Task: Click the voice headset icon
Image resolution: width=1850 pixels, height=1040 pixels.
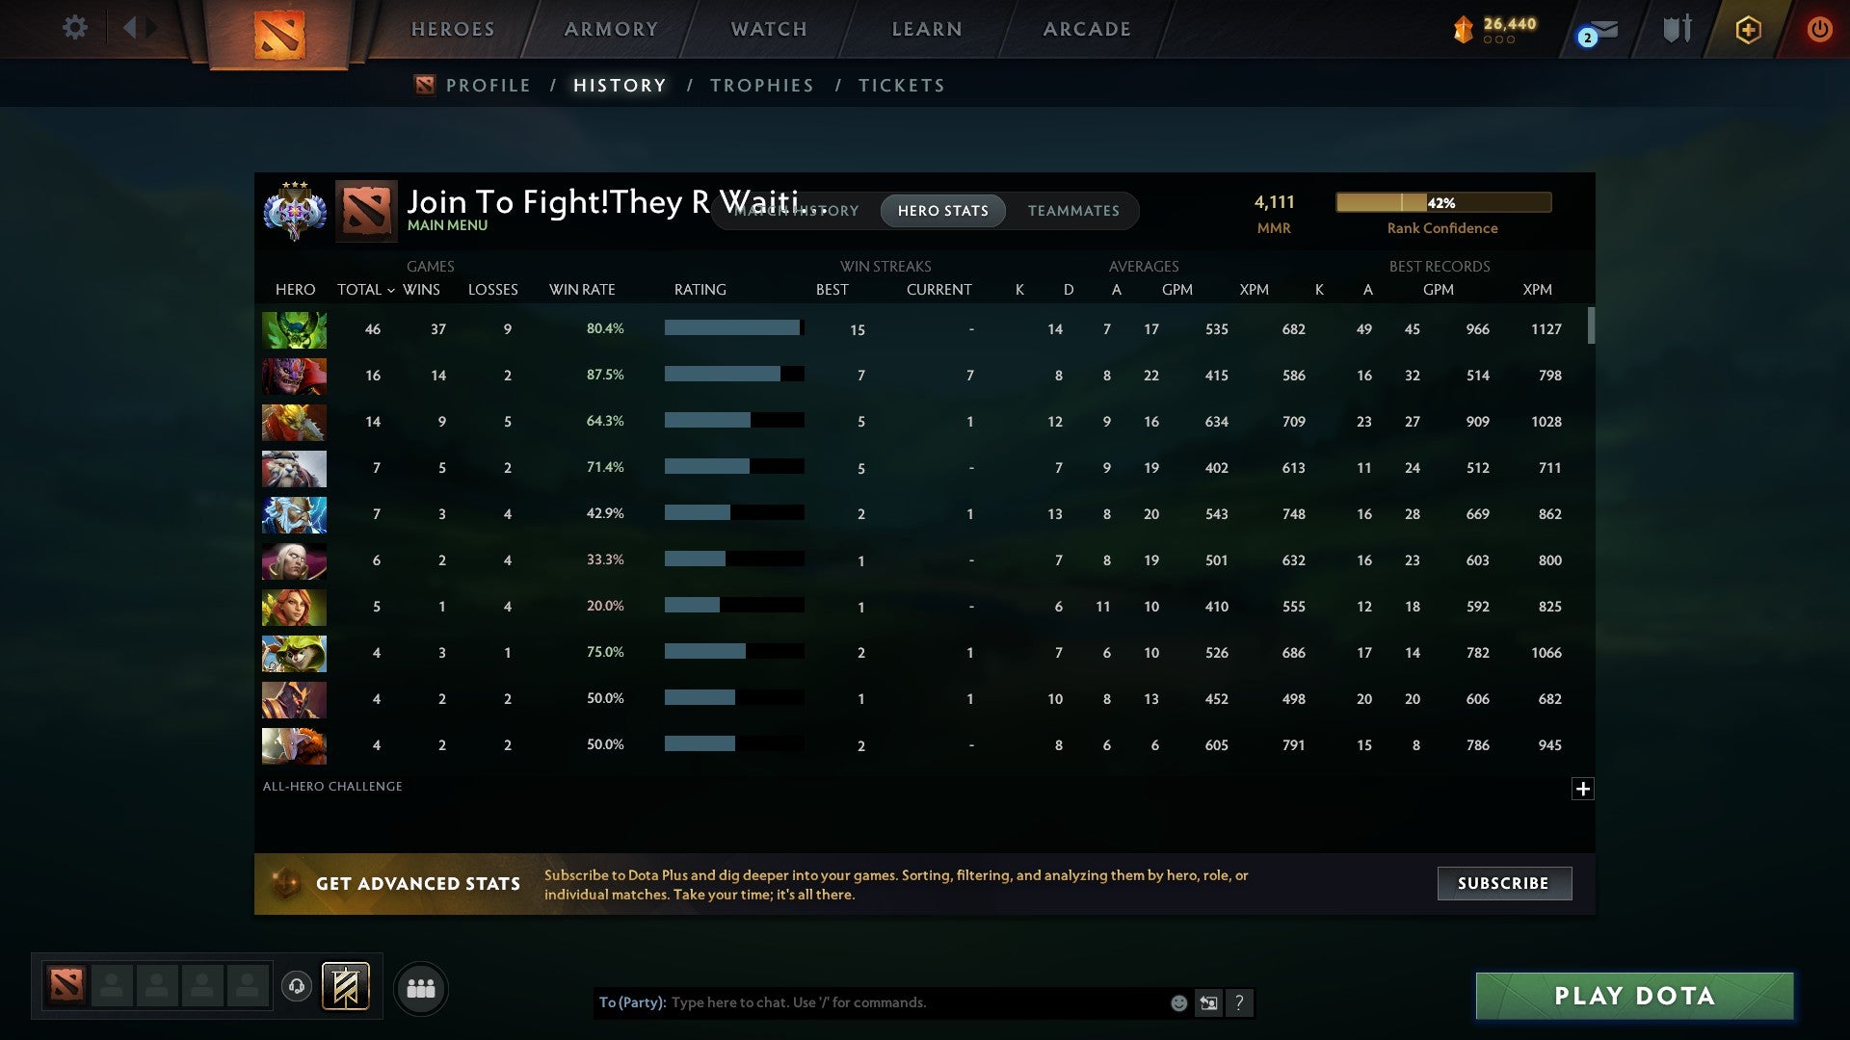Action: coord(297,986)
